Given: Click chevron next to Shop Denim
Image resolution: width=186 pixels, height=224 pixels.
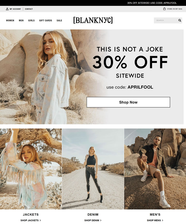Looking at the screenshot, I should click(101, 220).
